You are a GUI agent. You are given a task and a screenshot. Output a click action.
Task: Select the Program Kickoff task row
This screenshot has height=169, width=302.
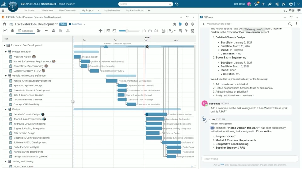(x=37, y=57)
